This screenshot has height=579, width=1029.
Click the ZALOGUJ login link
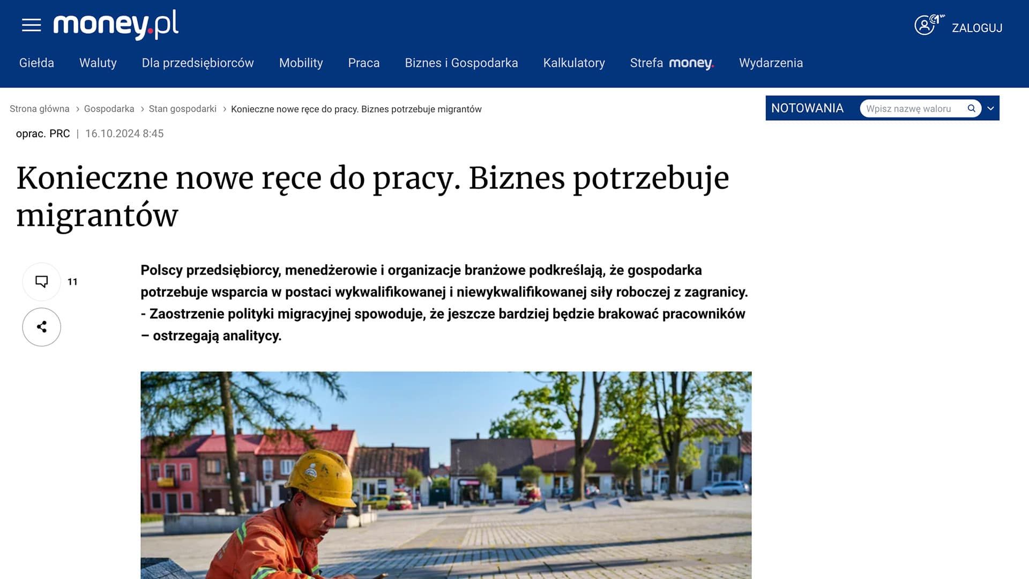(976, 28)
